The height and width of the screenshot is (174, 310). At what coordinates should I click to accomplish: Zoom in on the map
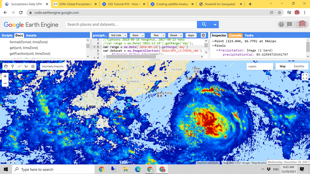(5, 76)
